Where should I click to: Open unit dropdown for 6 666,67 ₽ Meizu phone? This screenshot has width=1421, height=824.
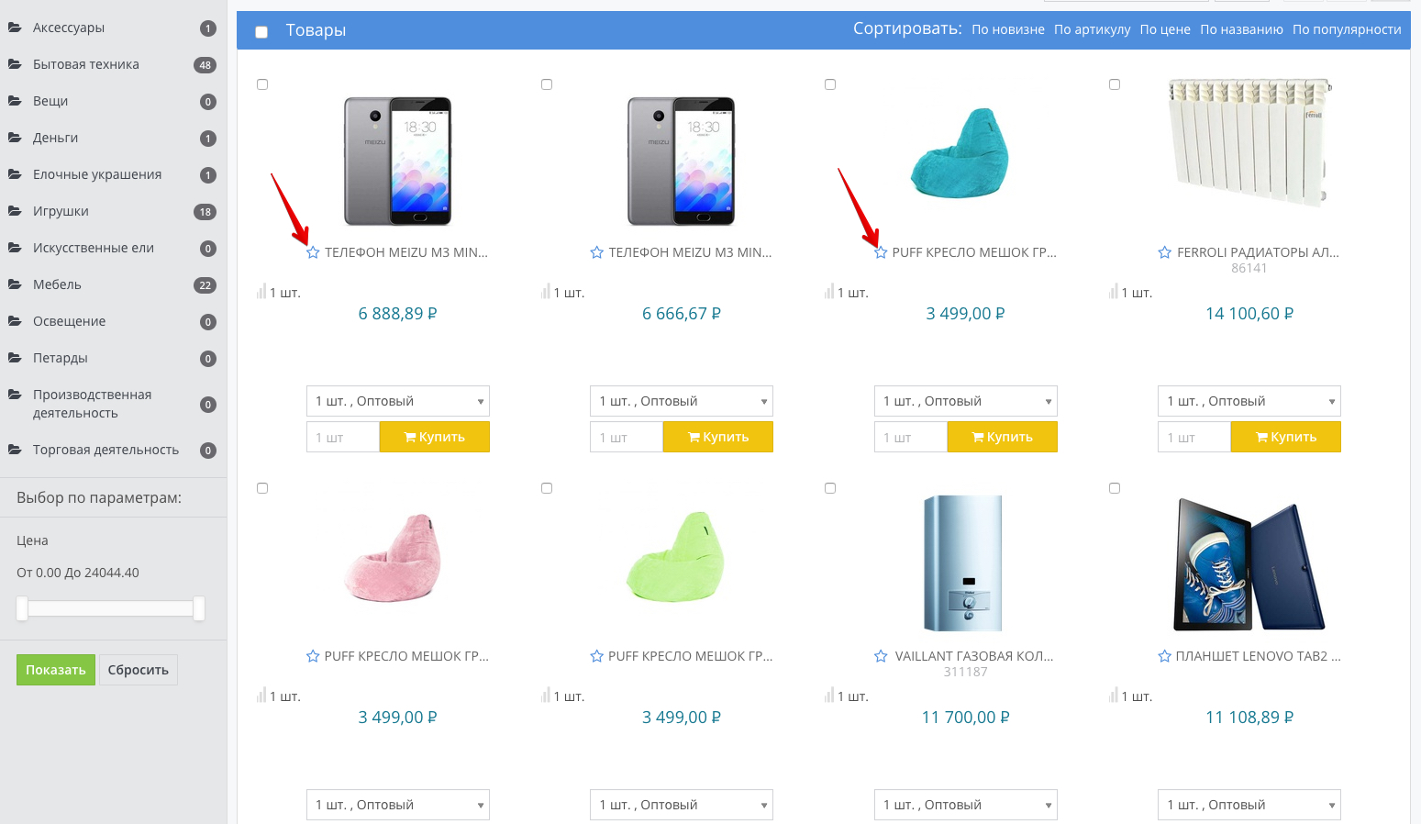coord(681,401)
